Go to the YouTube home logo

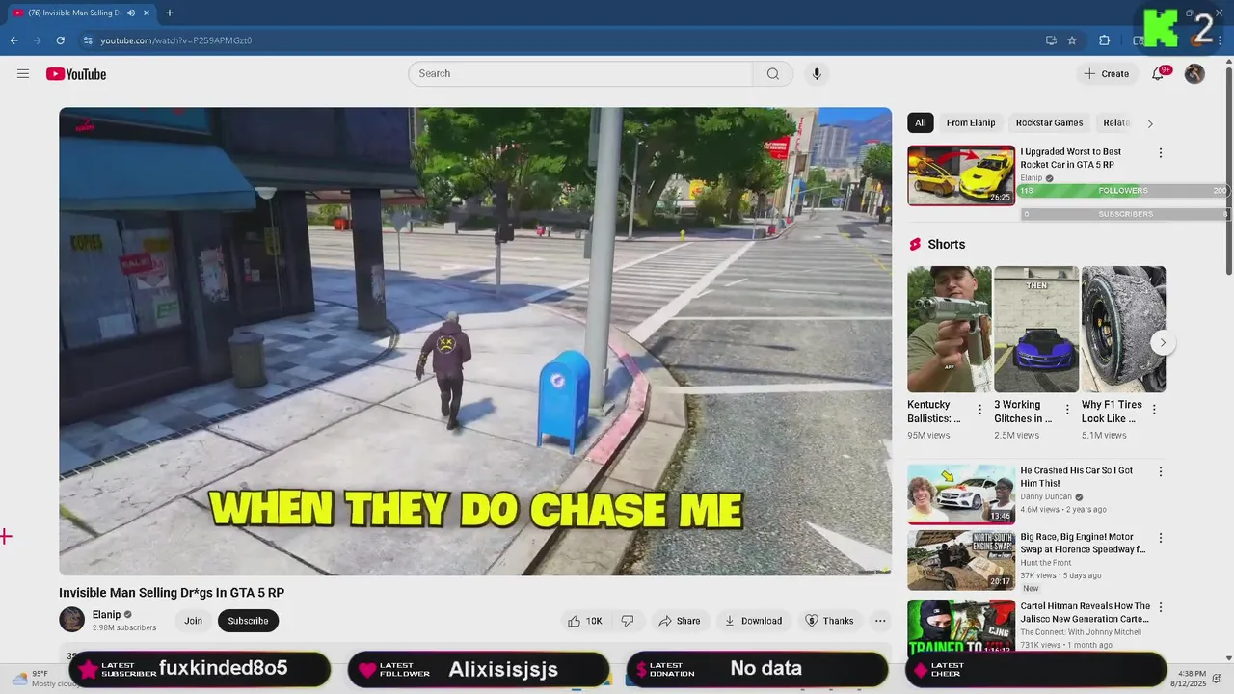(76, 74)
